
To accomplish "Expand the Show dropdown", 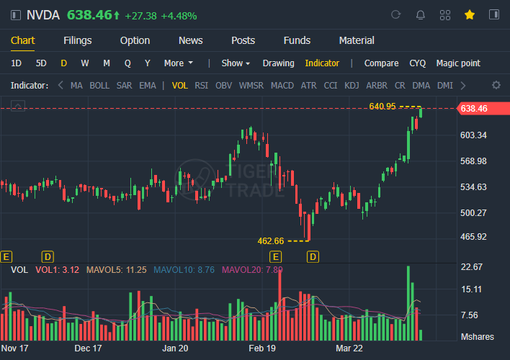I will (236, 63).
